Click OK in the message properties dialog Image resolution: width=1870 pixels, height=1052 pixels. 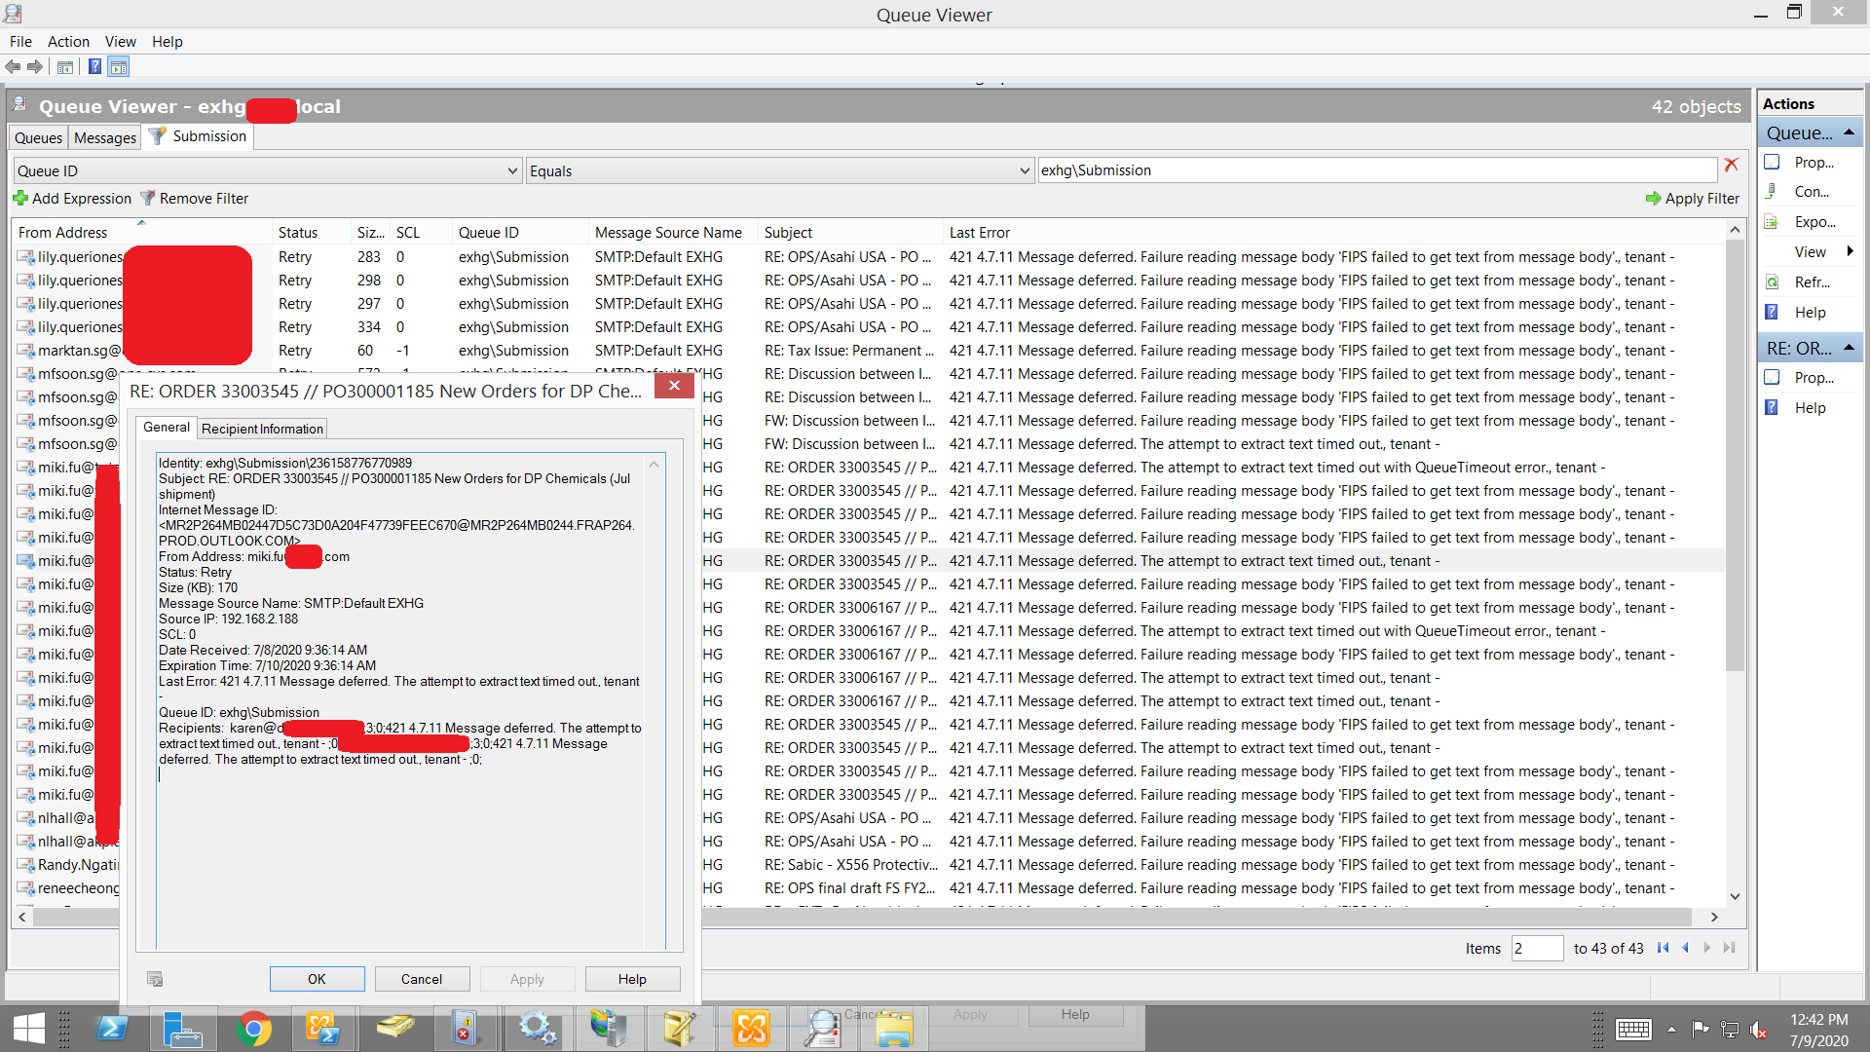click(x=317, y=979)
